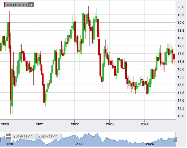The width and height of the screenshot is (187, 148).
Task: Click the 15,5 price axis label
Action: click(181, 77)
